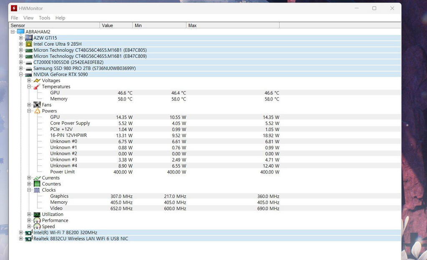
Task: Click the Powers flame icon
Action: (37, 111)
